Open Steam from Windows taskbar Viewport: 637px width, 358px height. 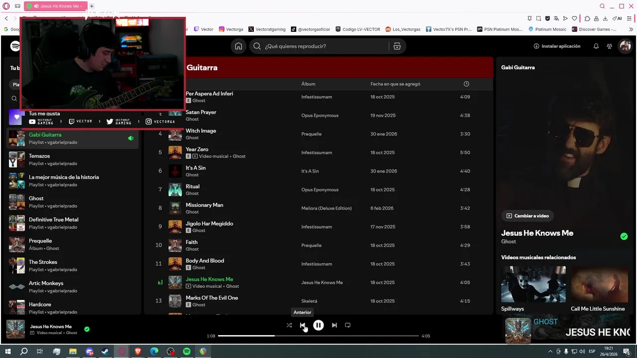point(106,352)
